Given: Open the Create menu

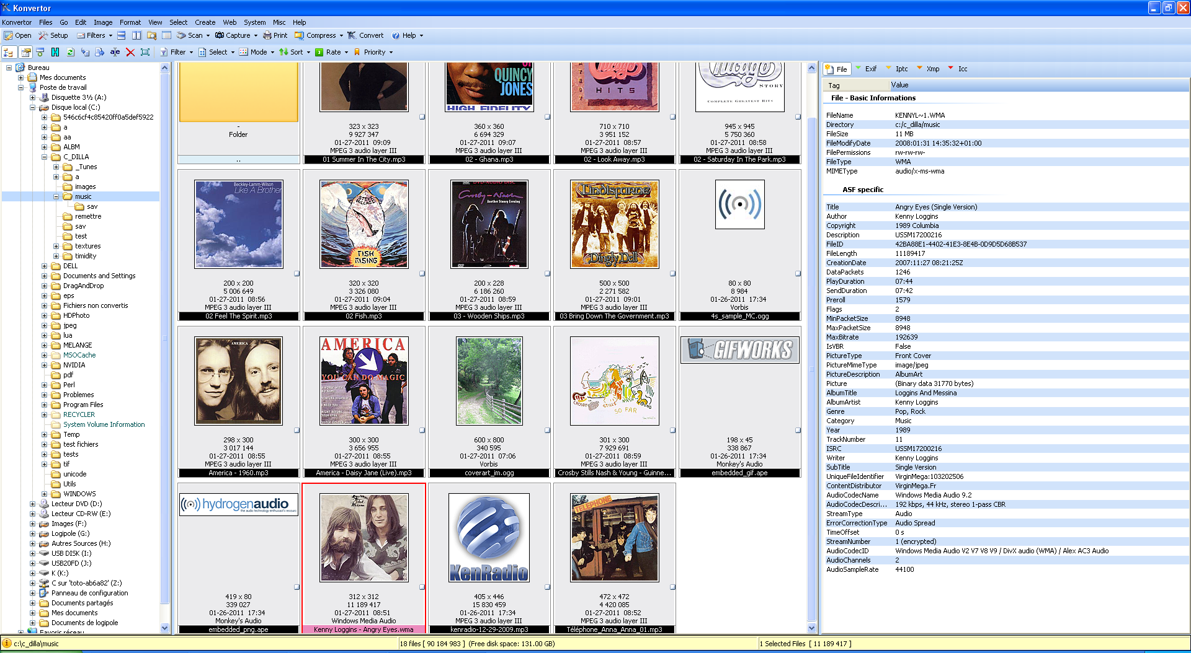Looking at the screenshot, I should click(x=205, y=22).
